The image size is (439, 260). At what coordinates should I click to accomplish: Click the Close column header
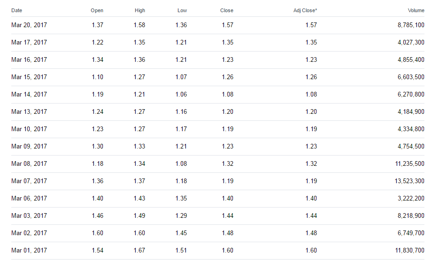pos(226,10)
